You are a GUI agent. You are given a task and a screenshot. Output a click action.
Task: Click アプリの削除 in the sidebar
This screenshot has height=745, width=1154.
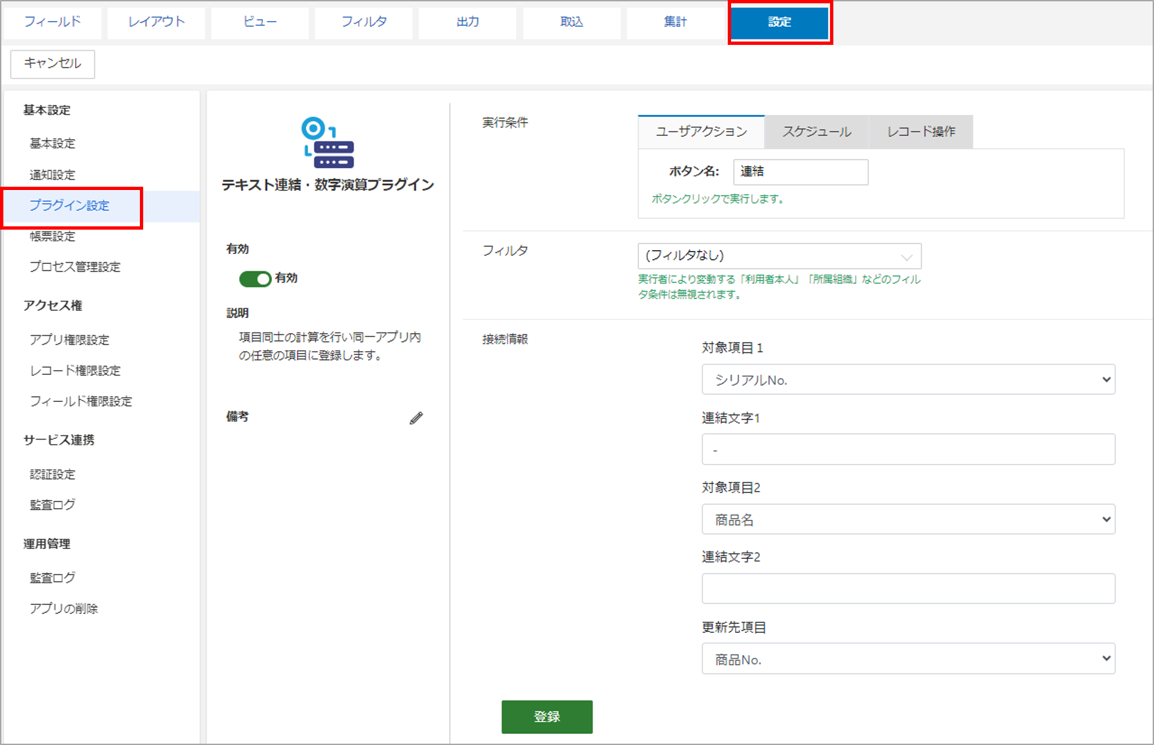point(64,608)
